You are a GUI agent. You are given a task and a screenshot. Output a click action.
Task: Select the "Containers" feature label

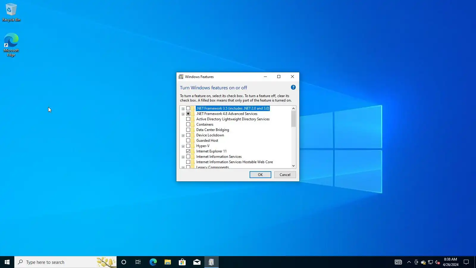pyautogui.click(x=205, y=124)
